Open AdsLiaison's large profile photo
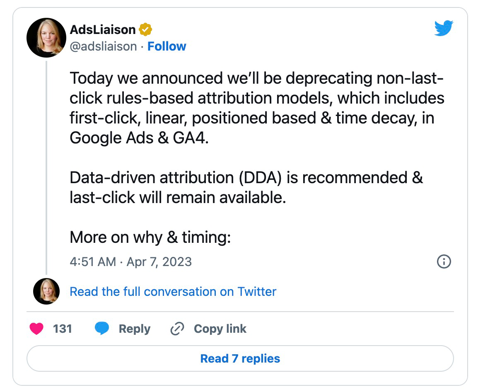Screen dimensions: 478x392 point(46,38)
